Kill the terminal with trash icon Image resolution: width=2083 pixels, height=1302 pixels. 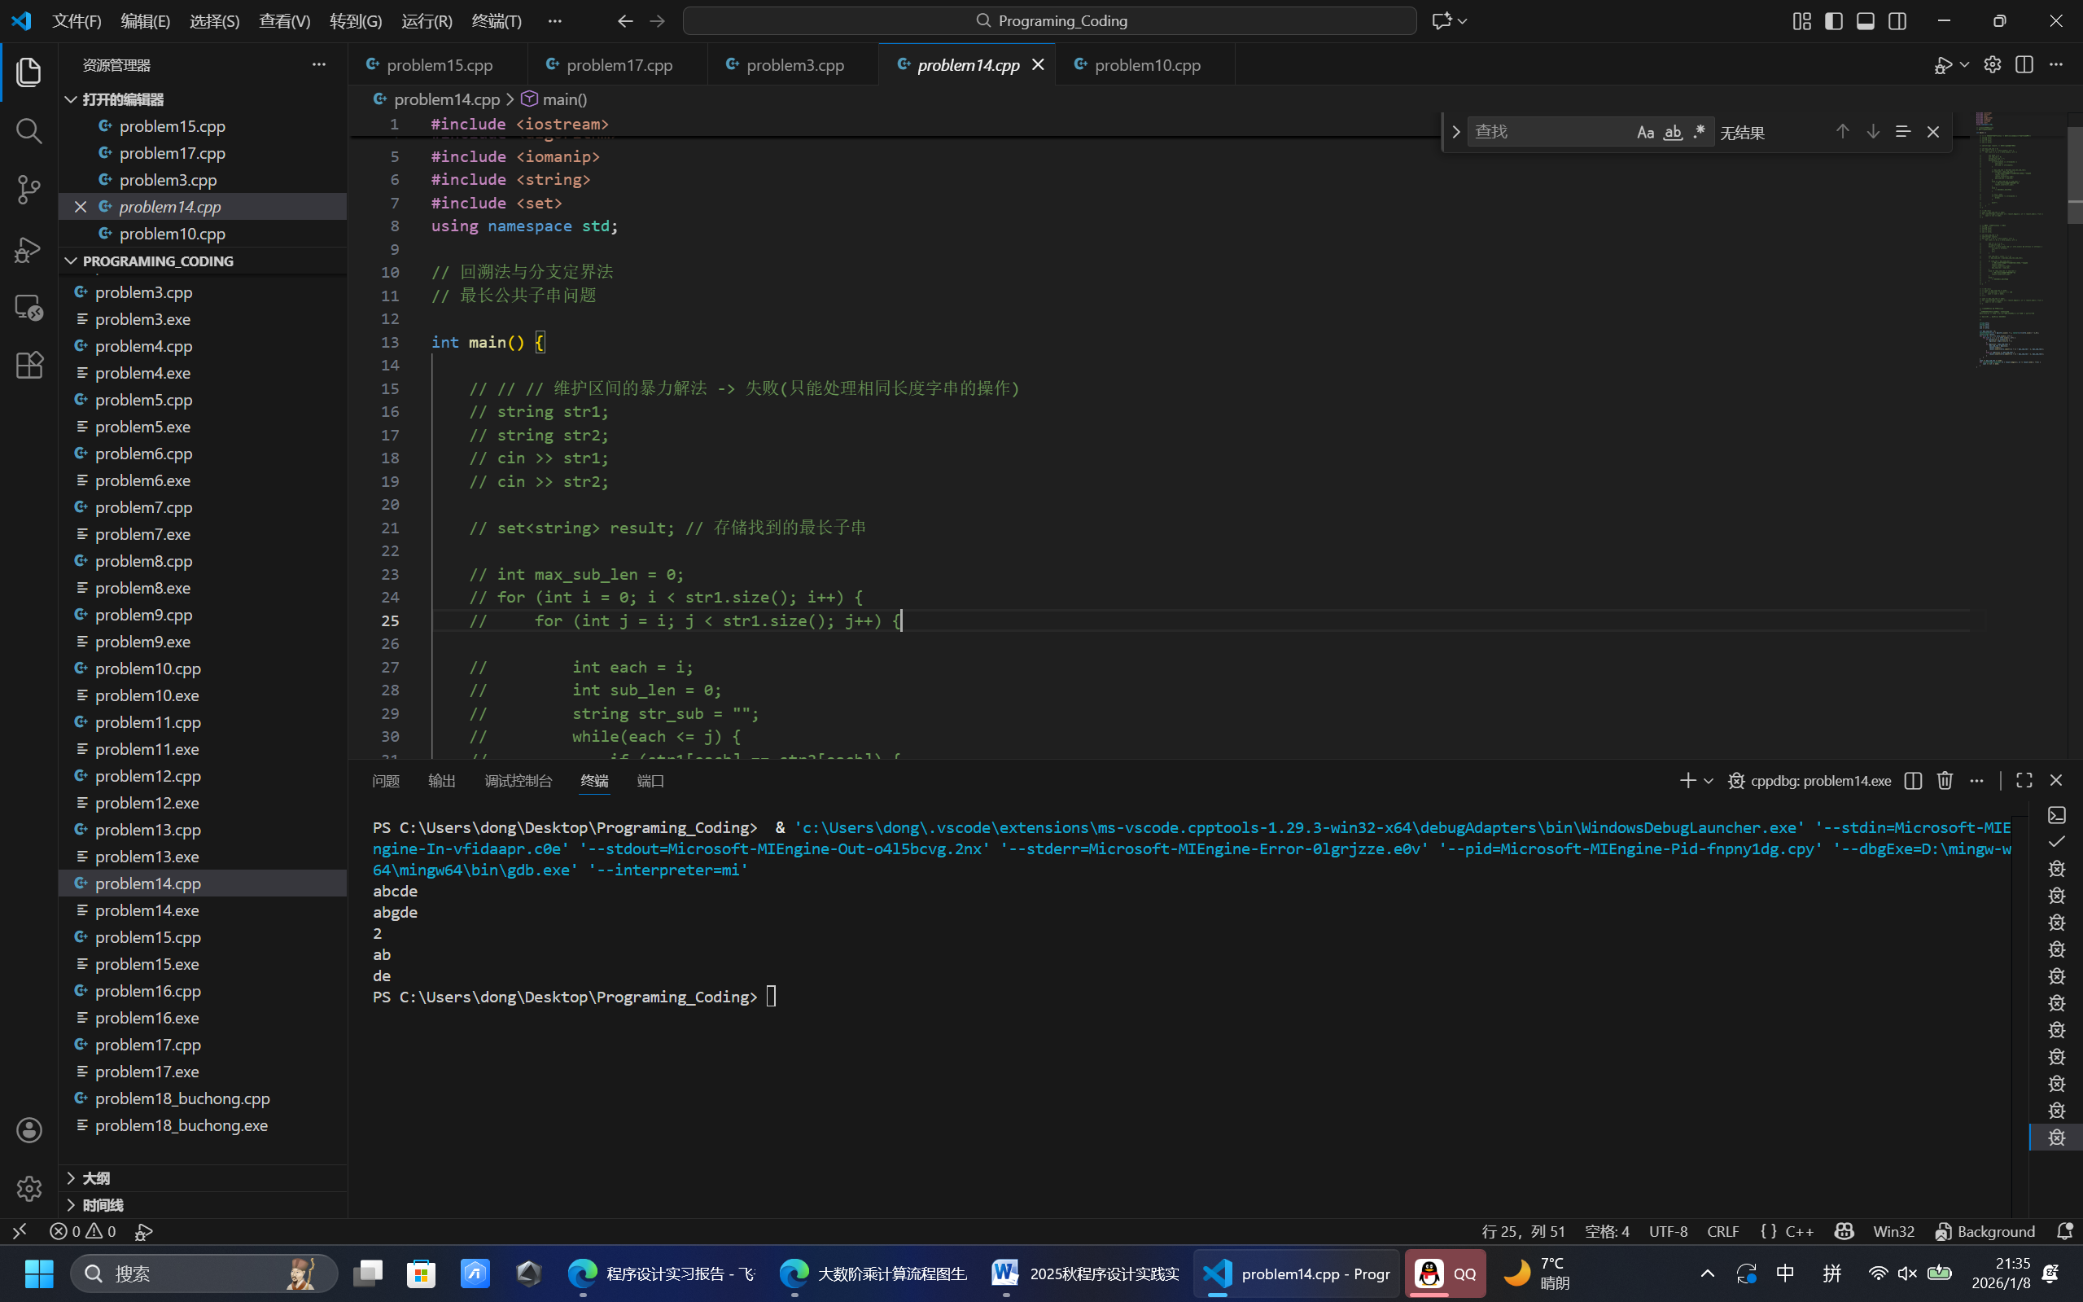coord(1945,780)
